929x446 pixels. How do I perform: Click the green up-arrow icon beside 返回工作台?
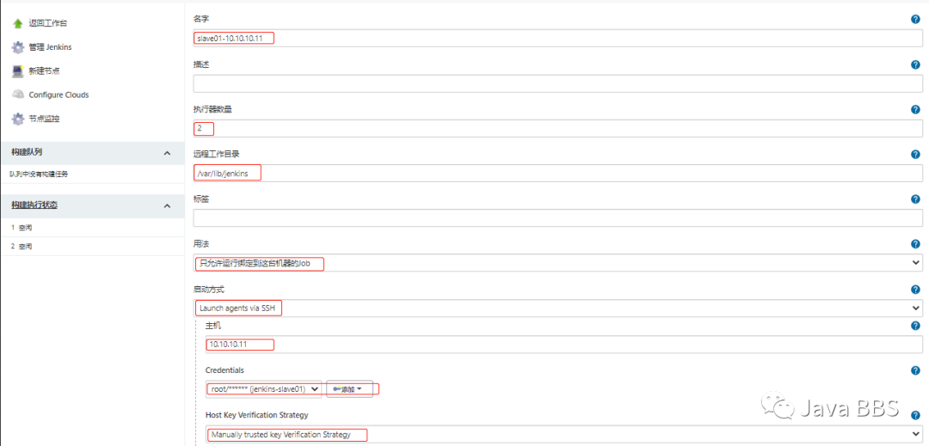click(x=18, y=24)
